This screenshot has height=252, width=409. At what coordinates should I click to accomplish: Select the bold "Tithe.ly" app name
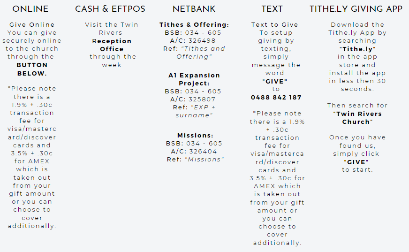coord(357,49)
